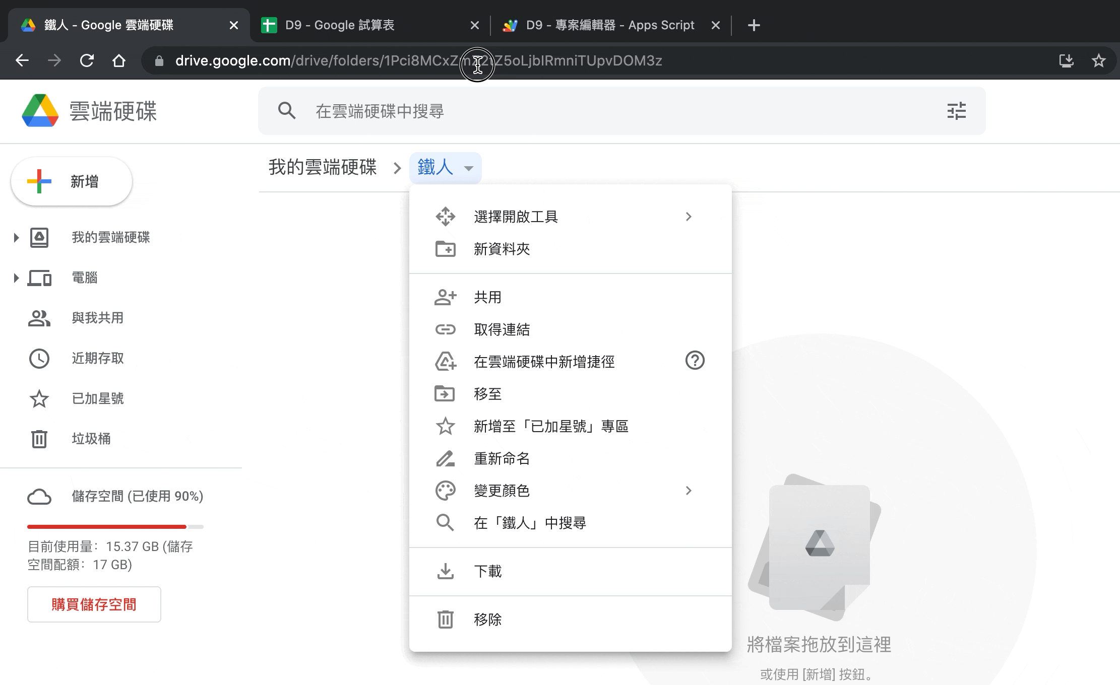Click the palette icon for 變更顏色

tap(445, 491)
